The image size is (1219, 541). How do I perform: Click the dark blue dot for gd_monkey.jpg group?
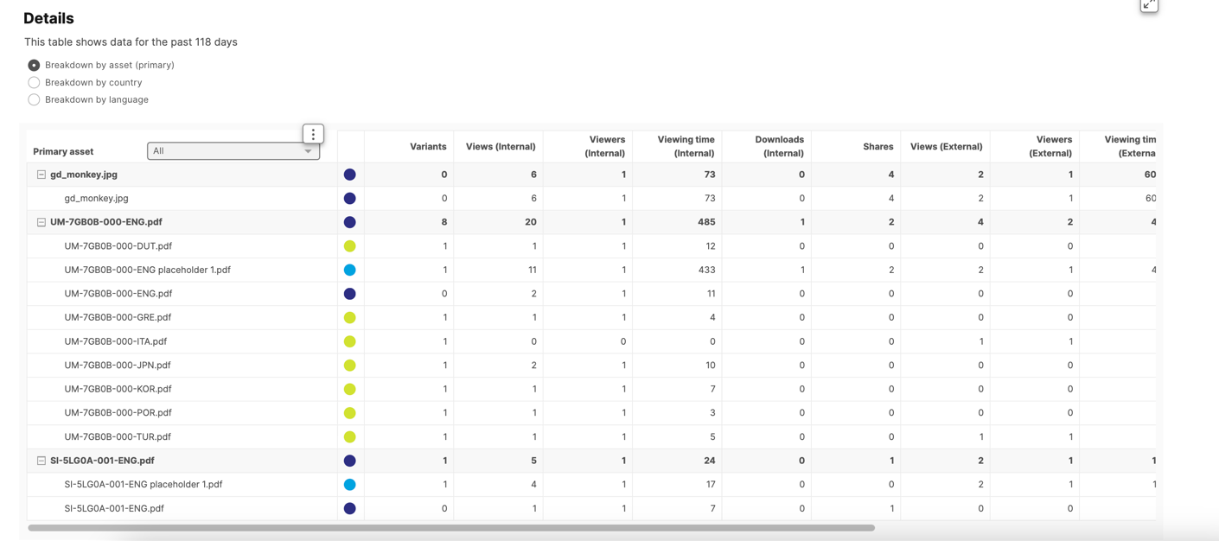(x=350, y=175)
